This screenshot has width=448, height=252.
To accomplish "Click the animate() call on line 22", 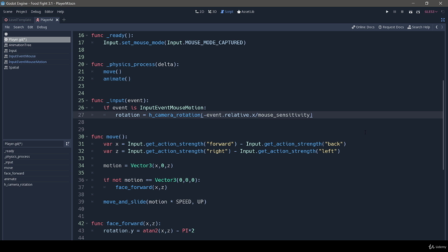I will [117, 79].
